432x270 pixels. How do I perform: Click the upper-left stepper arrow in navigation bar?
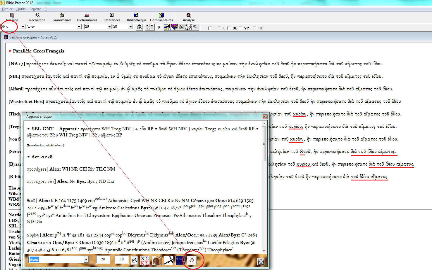(x=147, y=25)
